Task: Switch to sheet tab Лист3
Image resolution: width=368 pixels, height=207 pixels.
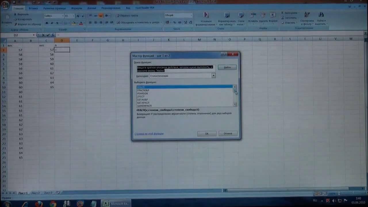Action: coord(48,193)
